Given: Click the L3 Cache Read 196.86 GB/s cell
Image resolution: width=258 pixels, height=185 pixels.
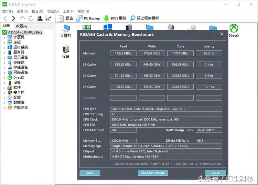Looking at the screenshot, I should pyautogui.click(x=123, y=87).
